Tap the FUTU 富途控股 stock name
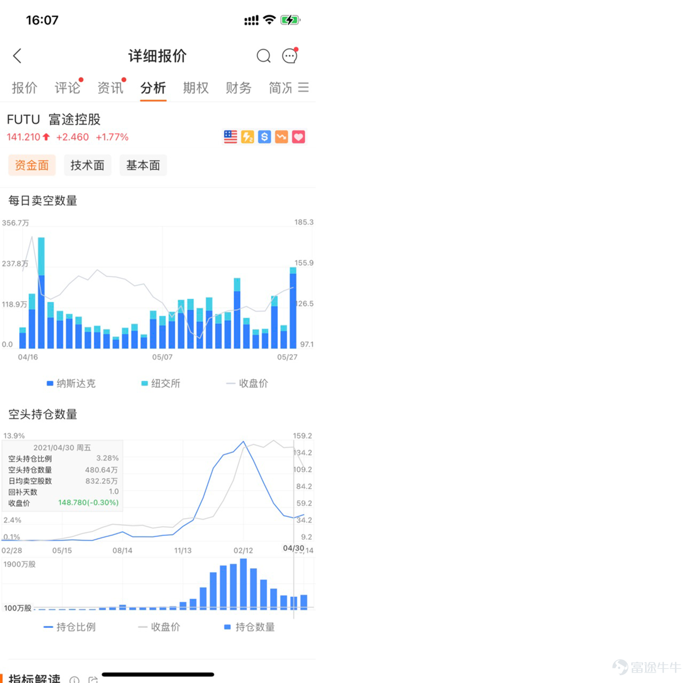 point(54,119)
